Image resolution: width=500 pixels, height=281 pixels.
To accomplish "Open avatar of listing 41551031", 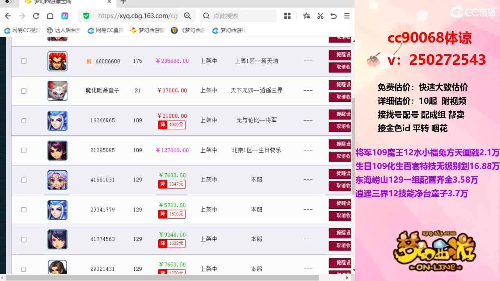I will click(57, 180).
